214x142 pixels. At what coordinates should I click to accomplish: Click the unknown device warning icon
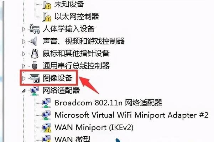47,5
